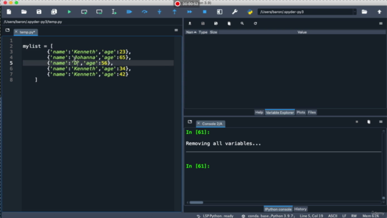387x218 pixels.
Task: Close the temp.py tab
Action: click(16, 32)
